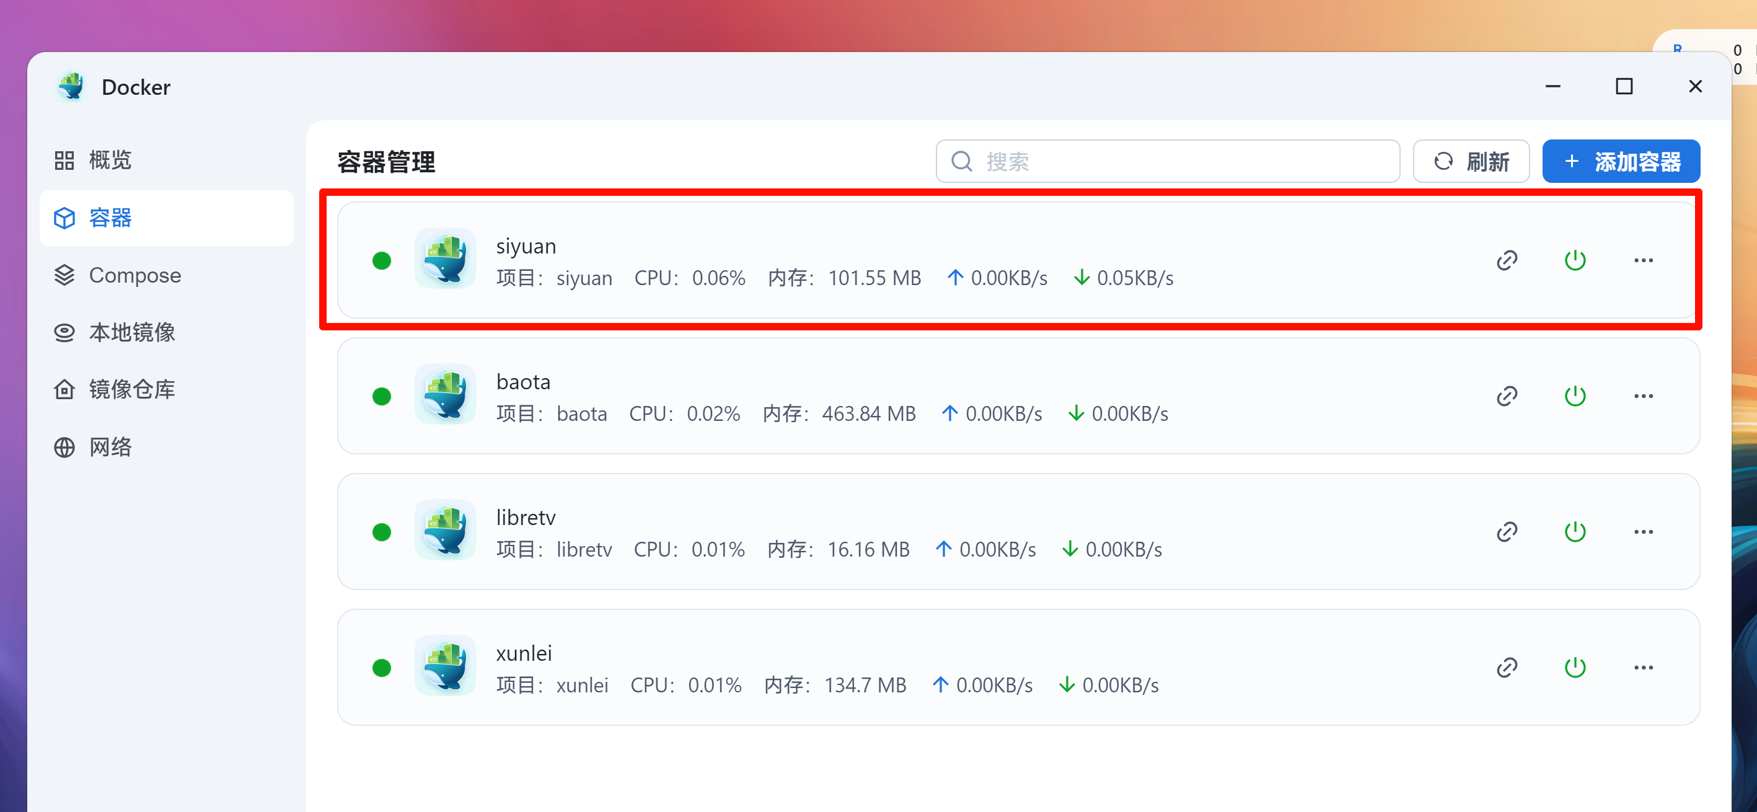The height and width of the screenshot is (812, 1757).
Task: Toggle power button for siyuan container
Action: point(1574,260)
